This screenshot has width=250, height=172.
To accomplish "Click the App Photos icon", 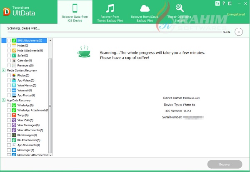I will [x=14, y=96].
